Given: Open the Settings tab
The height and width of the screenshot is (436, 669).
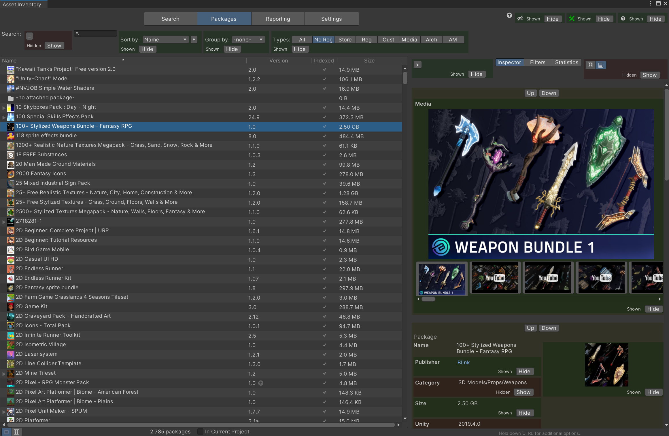Looking at the screenshot, I should (332, 19).
